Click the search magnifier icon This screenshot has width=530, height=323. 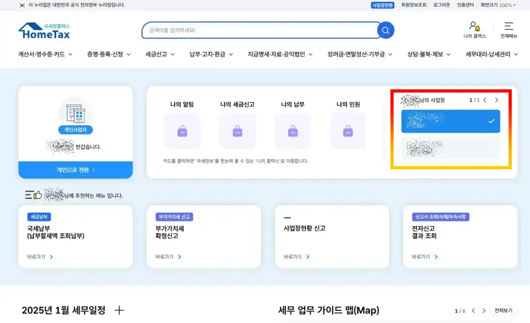(x=385, y=30)
